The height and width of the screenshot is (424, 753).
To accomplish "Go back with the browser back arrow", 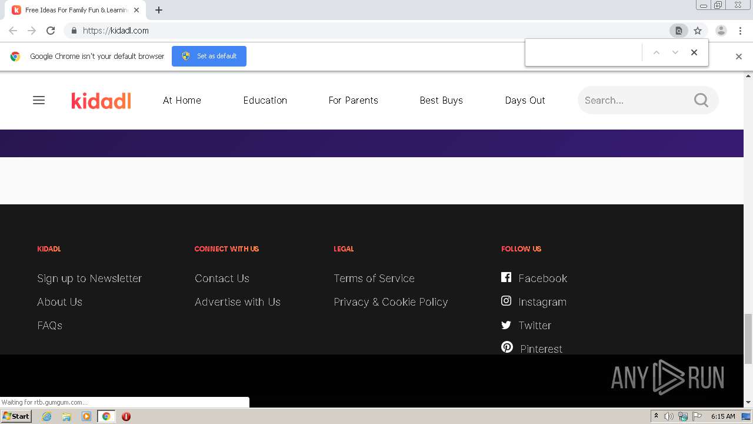I will (x=13, y=31).
